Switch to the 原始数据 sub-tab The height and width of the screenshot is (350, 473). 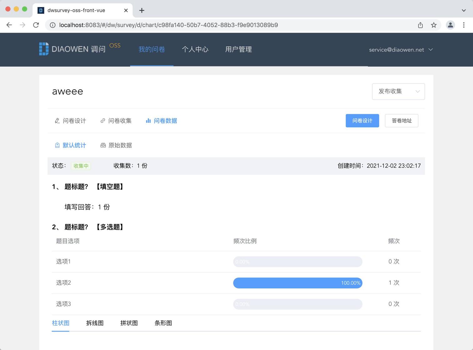tap(116, 145)
